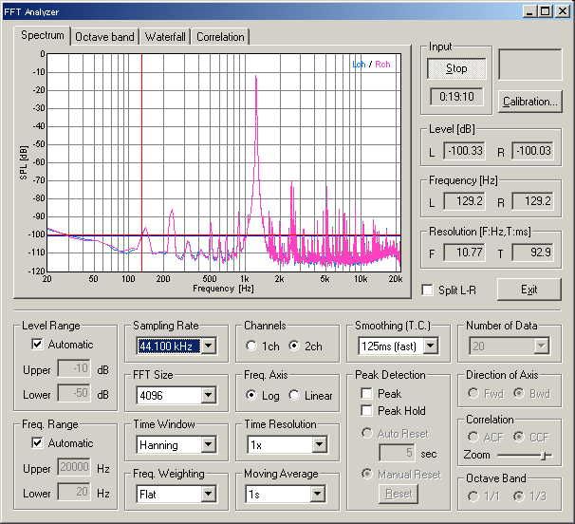Switch to the Octave band tab
This screenshot has width=575, height=524.
pos(104,37)
